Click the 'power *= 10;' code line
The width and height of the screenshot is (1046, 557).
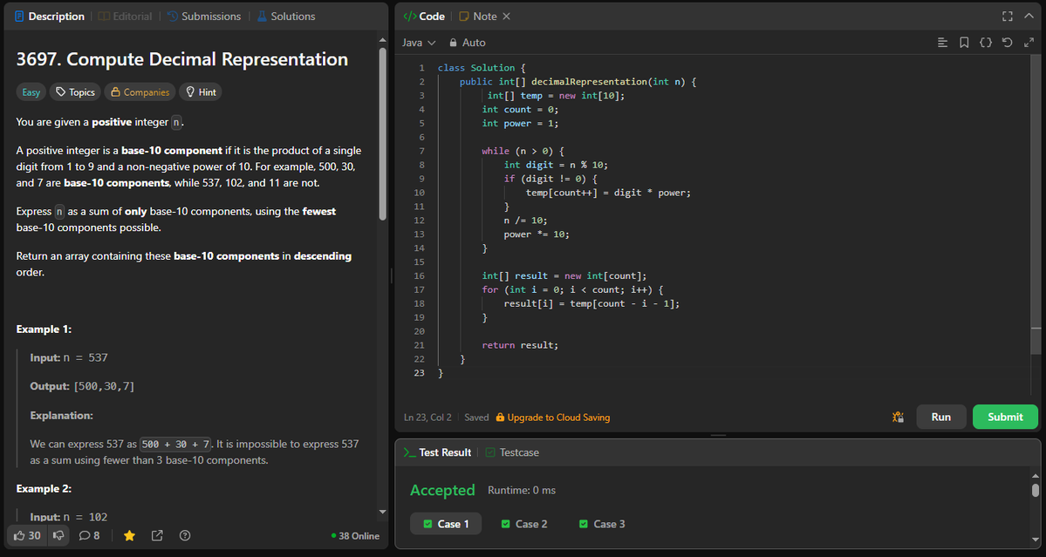point(537,234)
